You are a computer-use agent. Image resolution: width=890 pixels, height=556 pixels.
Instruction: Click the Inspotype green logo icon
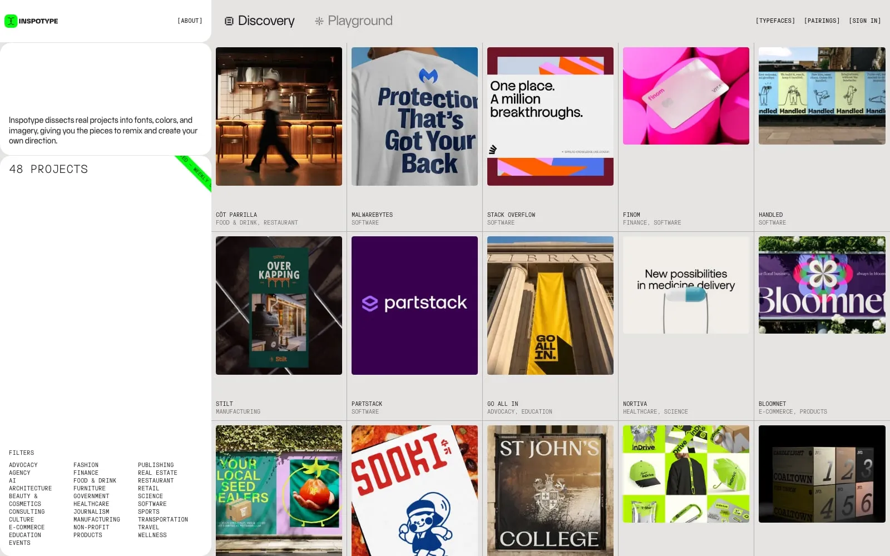[x=11, y=21]
